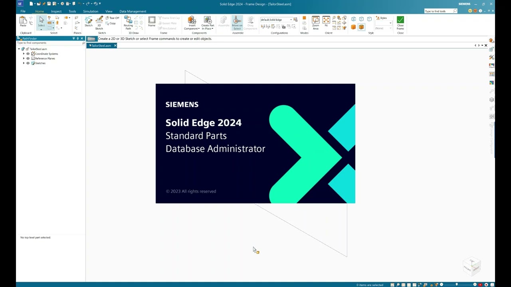Close the TailorSteel.asm document tab

point(115,45)
